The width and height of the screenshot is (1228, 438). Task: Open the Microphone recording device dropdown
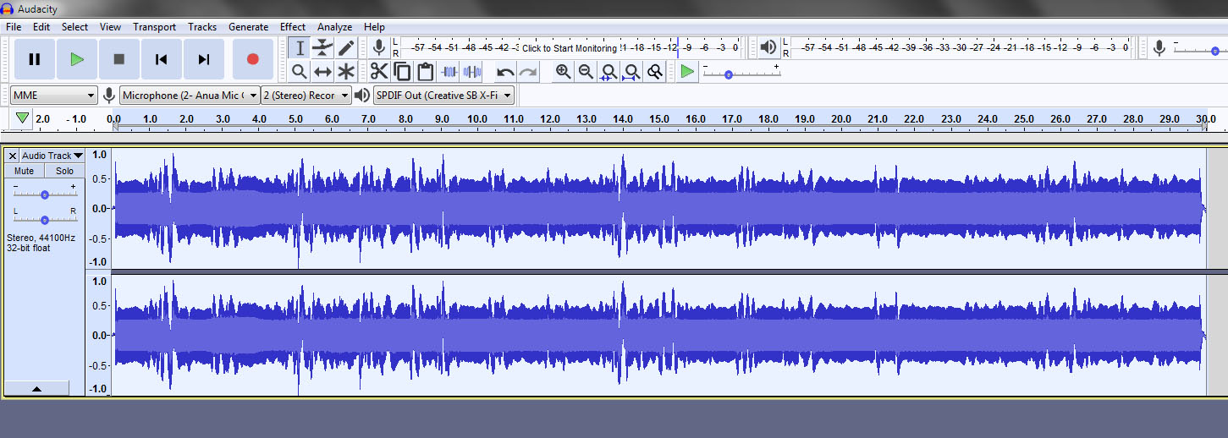190,96
